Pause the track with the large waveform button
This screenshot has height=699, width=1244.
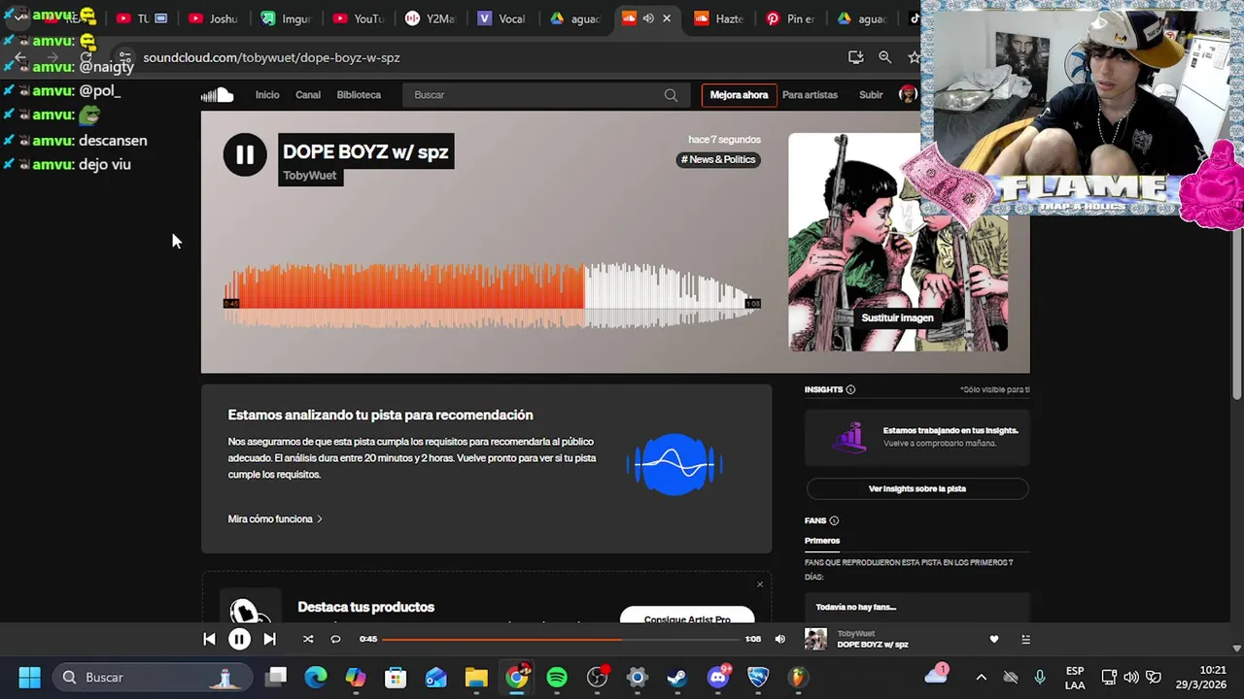coord(245,154)
